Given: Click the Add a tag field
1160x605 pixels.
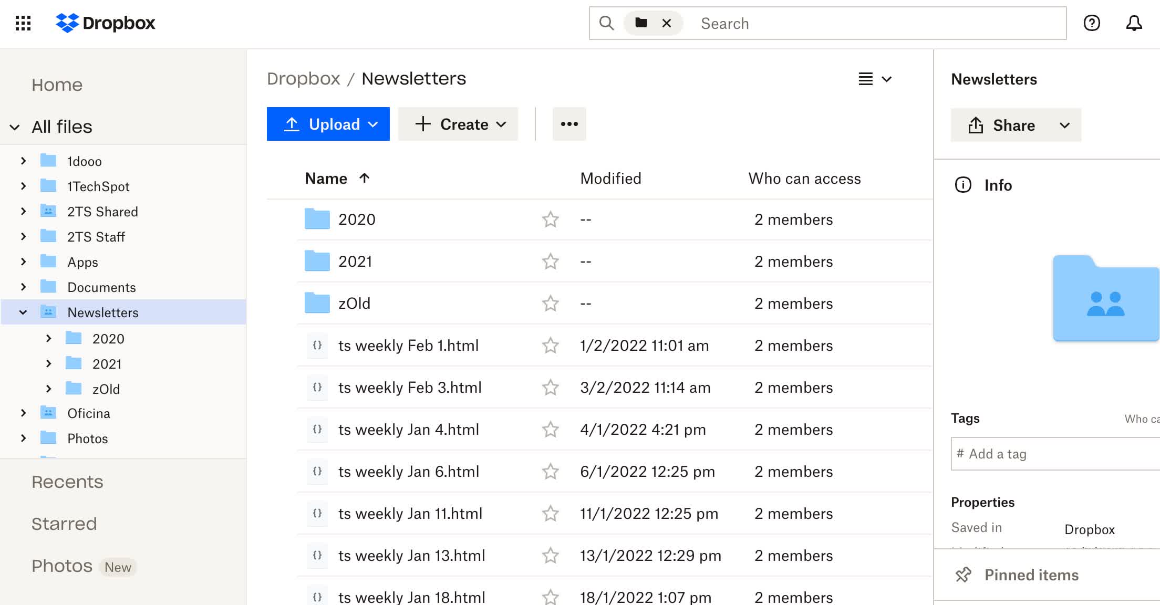Looking at the screenshot, I should [x=1056, y=454].
